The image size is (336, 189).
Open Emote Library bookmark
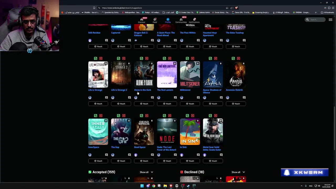click(x=220, y=12)
